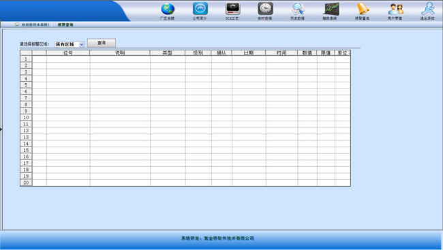The height and width of the screenshot is (250, 443).
Task: Open the 报警查询 bell icon
Action: [363, 9]
